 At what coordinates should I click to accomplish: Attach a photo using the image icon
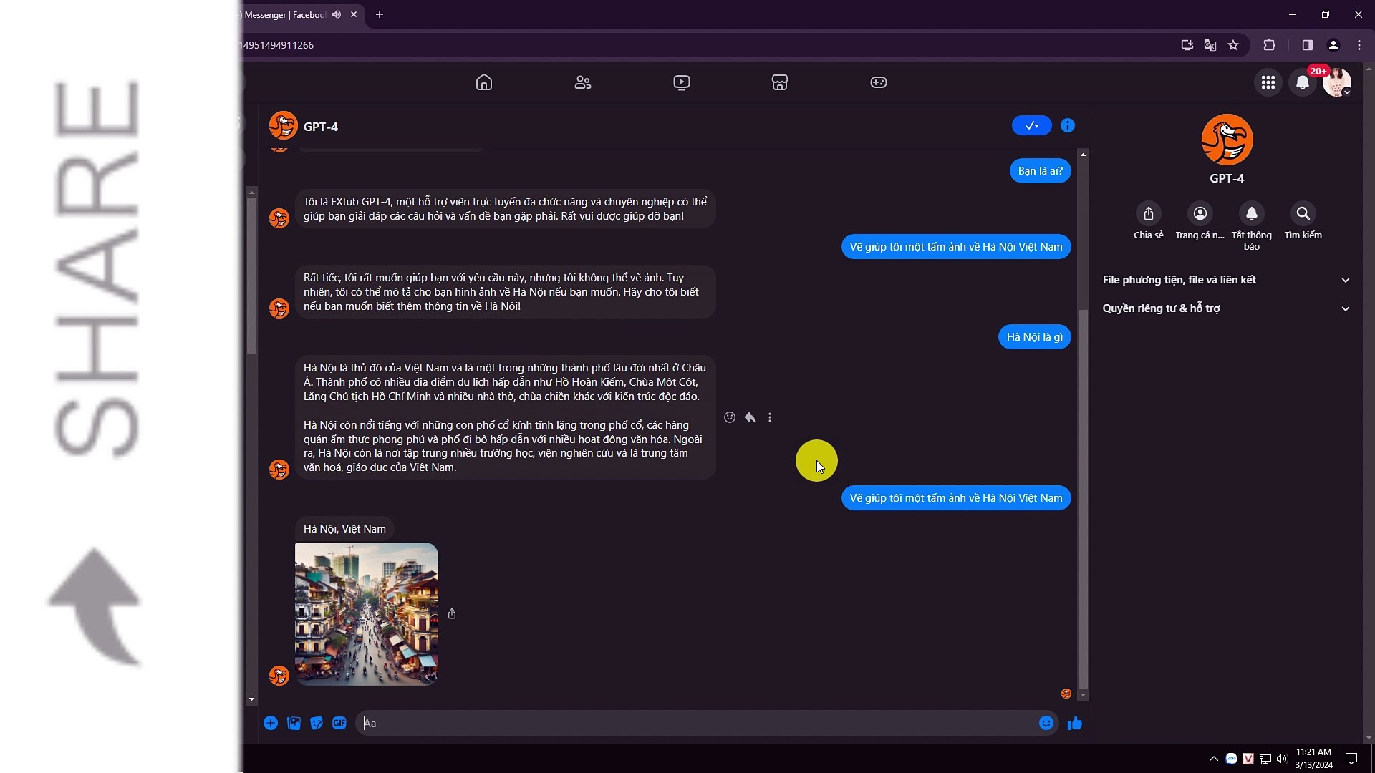[294, 723]
